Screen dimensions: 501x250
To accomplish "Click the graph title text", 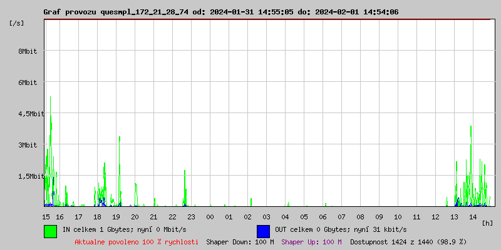I will point(220,12).
